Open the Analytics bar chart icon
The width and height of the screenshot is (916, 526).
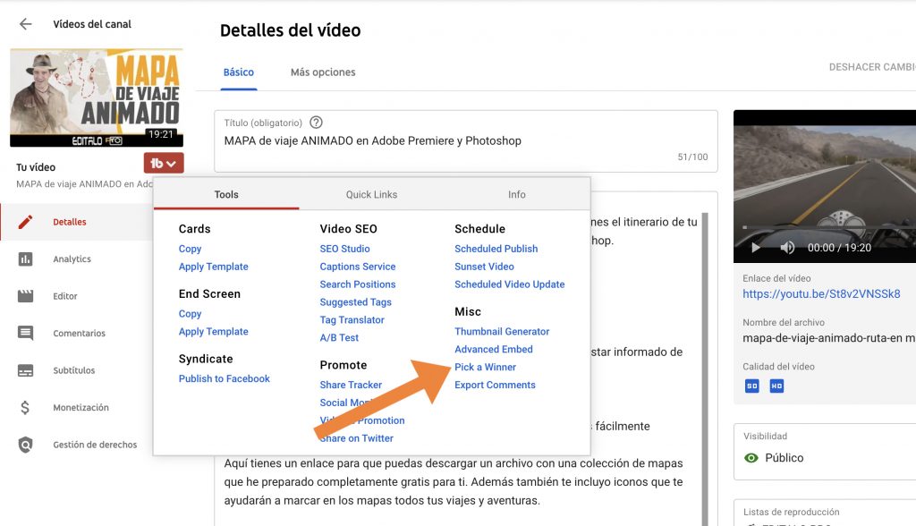click(x=25, y=259)
